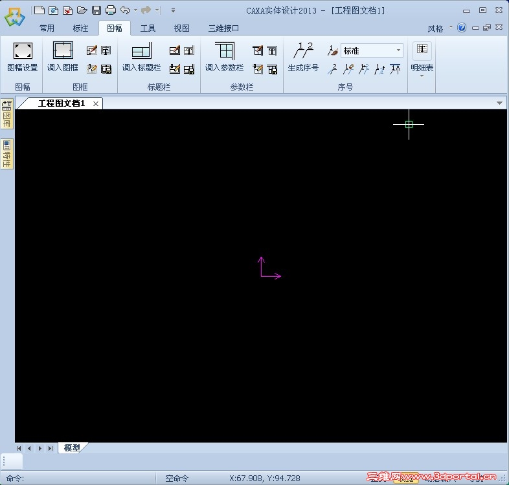Click the fill parameter table text icon
Image resolution: width=509 pixels, height=485 pixels.
pos(272,50)
